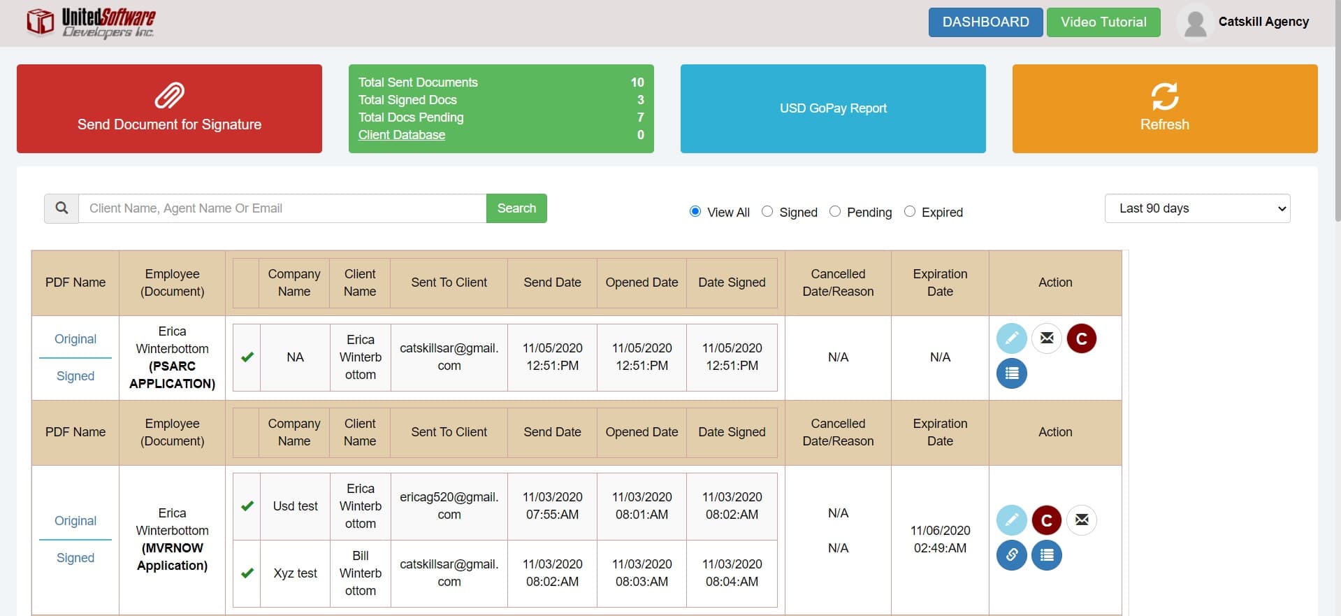Image resolution: width=1341 pixels, height=616 pixels.
Task: Click the magnifier icon beside the search field
Action: 61,208
